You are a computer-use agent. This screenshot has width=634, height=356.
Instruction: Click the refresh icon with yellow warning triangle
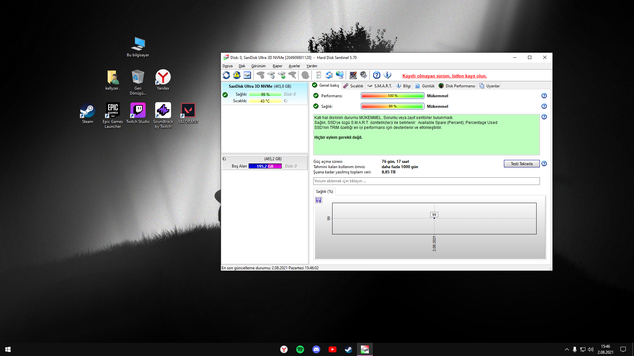point(237,75)
